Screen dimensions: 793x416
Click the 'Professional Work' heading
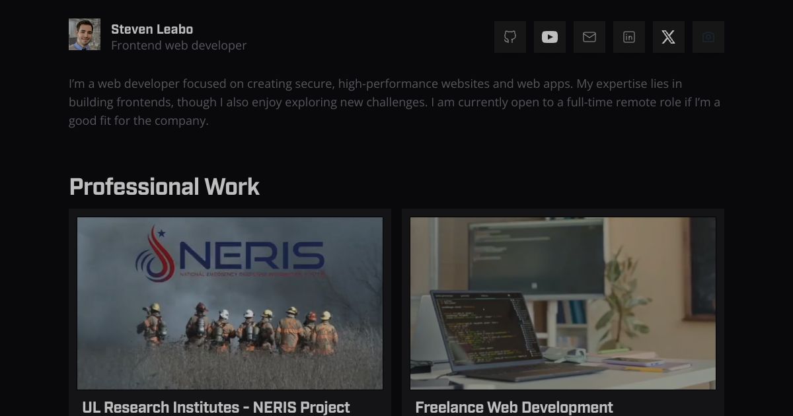pos(165,187)
